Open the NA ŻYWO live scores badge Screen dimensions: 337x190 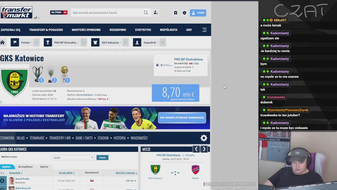[x=59, y=12]
